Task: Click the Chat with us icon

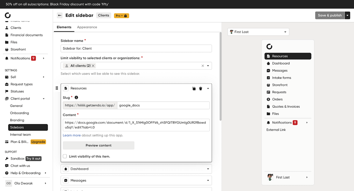Action: tap(7, 166)
